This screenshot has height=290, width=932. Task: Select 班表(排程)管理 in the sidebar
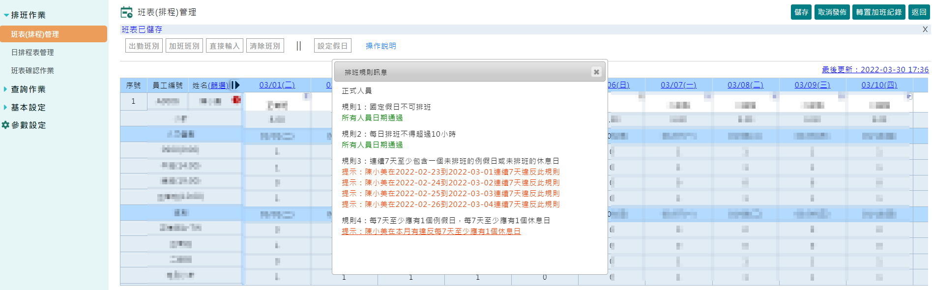(35, 34)
